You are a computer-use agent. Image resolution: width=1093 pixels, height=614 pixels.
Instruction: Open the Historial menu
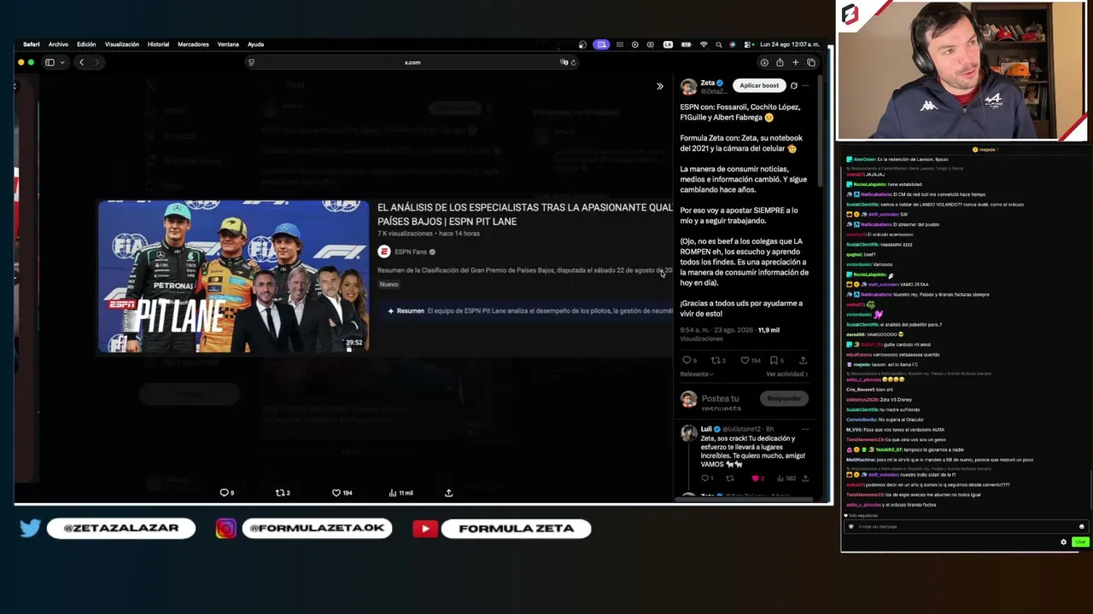158,44
